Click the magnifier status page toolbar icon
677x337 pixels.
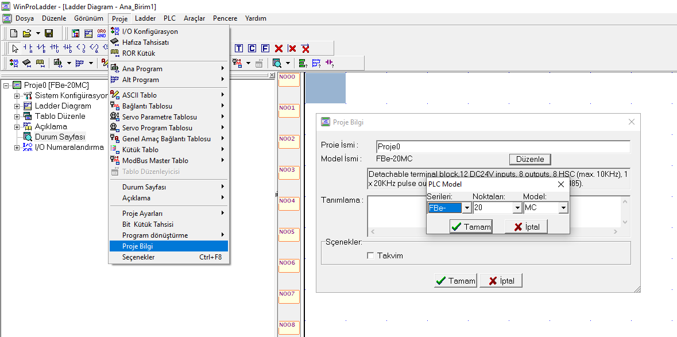277,63
